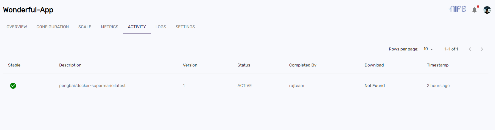Click the Nife logo icon
Viewport: 495px width, 130px height.
pos(457,9)
